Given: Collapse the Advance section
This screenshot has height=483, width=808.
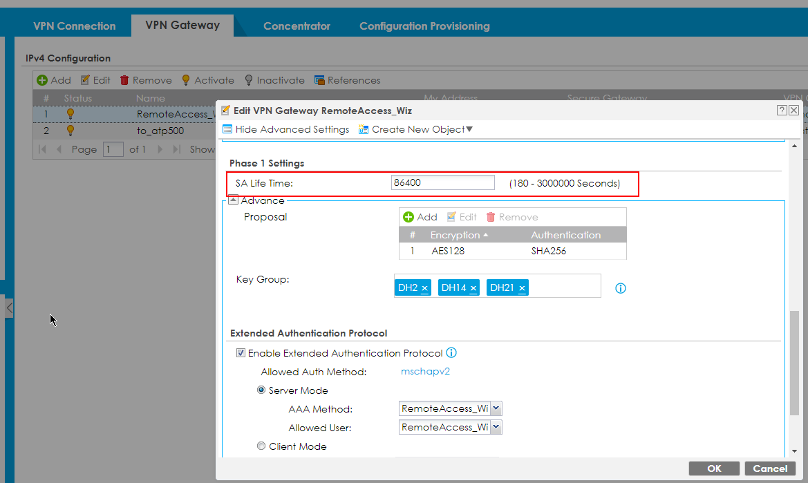Looking at the screenshot, I should (233, 200).
